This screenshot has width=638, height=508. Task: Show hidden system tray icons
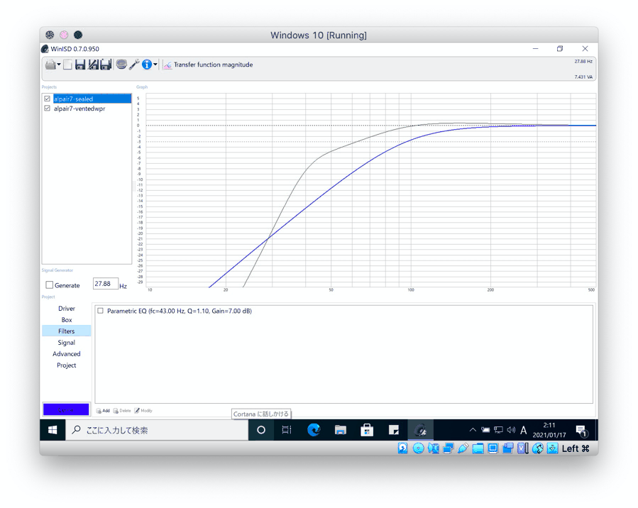[x=473, y=429]
